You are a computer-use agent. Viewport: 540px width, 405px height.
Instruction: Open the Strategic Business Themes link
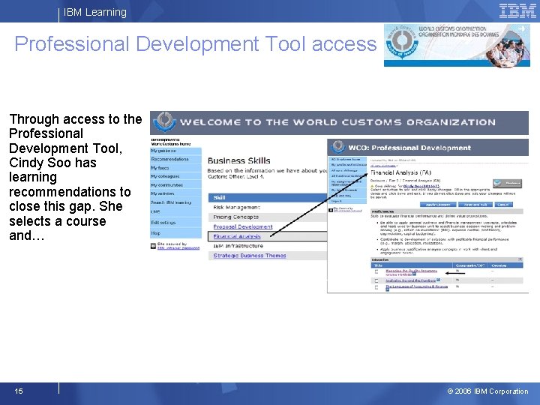click(x=250, y=256)
